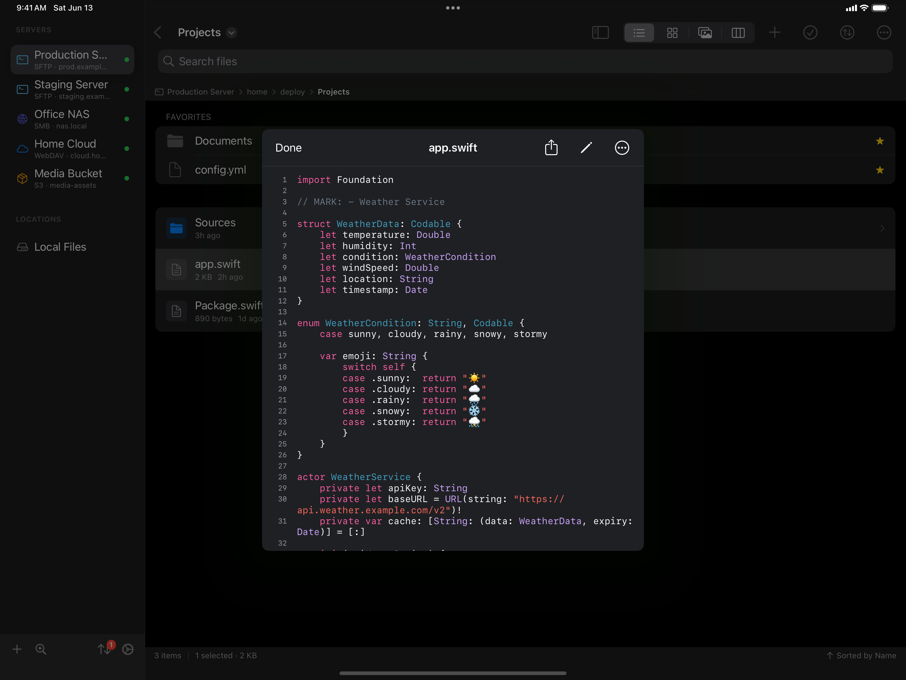Open the sidebar search magnifier icon
The height and width of the screenshot is (680, 906).
pos(40,649)
